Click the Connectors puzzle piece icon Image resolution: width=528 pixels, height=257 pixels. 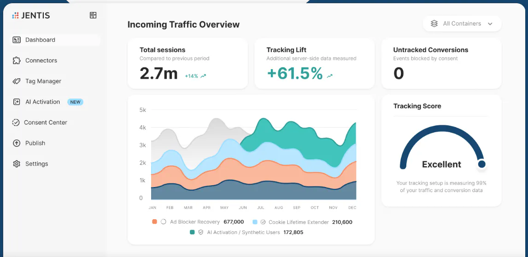pos(17,61)
